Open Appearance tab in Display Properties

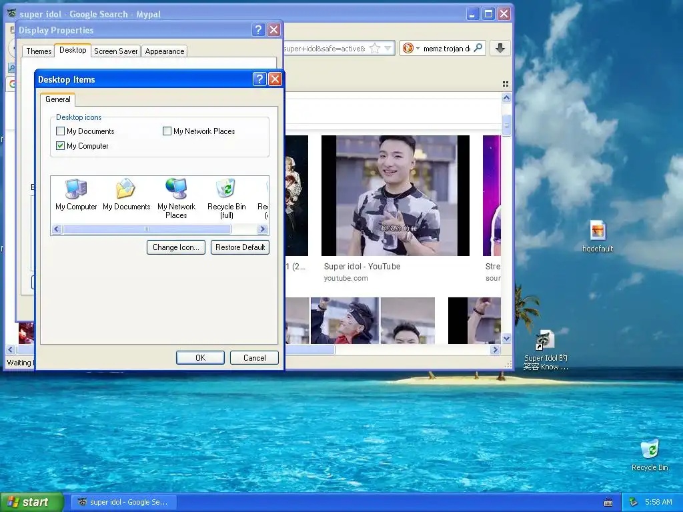click(165, 51)
